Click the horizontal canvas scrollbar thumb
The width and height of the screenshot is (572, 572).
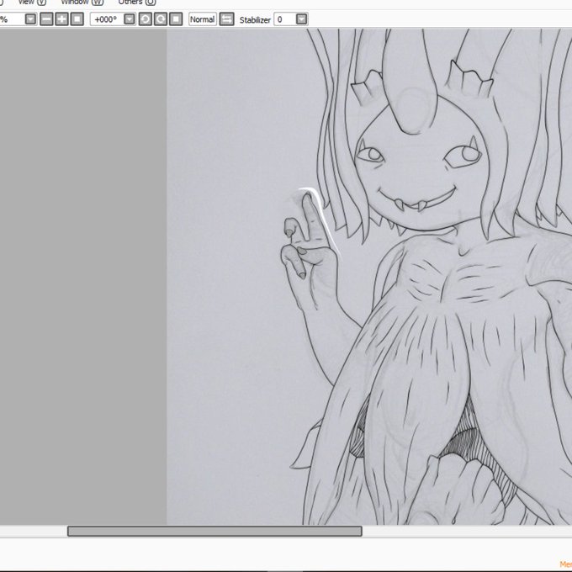(214, 531)
